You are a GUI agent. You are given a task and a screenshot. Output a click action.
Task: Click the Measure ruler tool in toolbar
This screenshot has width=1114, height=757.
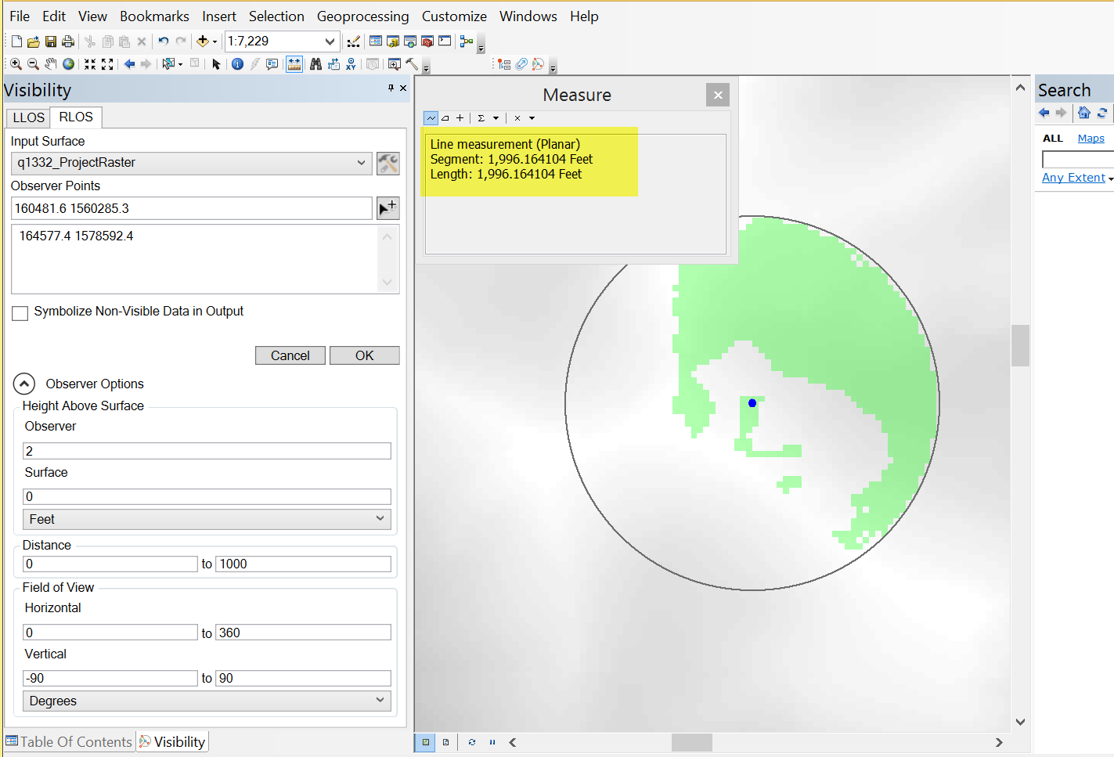(x=294, y=64)
